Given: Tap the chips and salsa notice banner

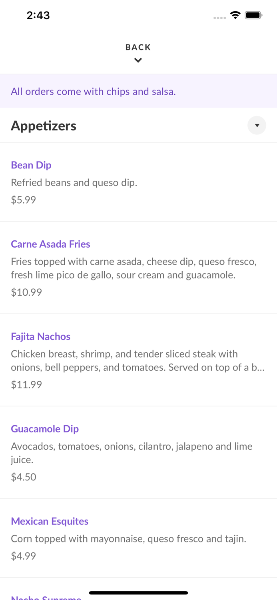Looking at the screenshot, I should [x=94, y=91].
